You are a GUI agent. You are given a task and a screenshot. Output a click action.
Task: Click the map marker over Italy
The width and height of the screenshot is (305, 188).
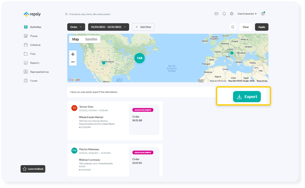click(232, 53)
